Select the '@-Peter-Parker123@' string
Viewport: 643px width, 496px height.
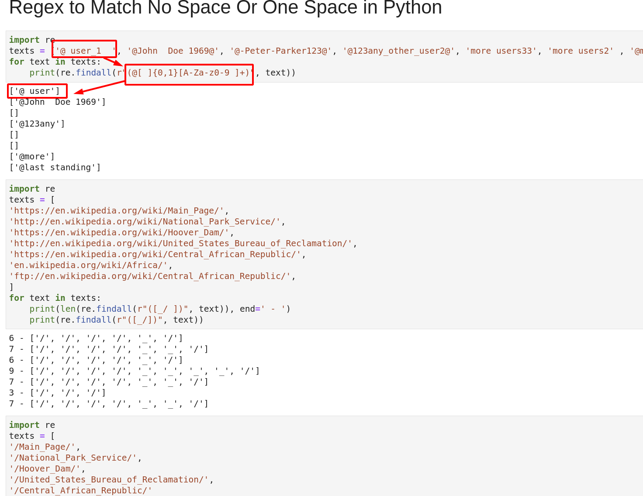click(281, 51)
